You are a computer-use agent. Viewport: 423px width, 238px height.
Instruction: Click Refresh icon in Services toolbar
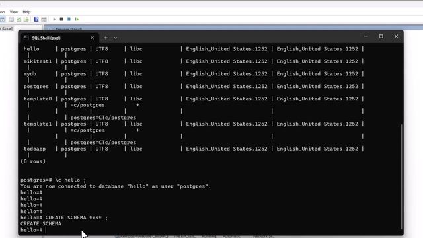click(19, 19)
